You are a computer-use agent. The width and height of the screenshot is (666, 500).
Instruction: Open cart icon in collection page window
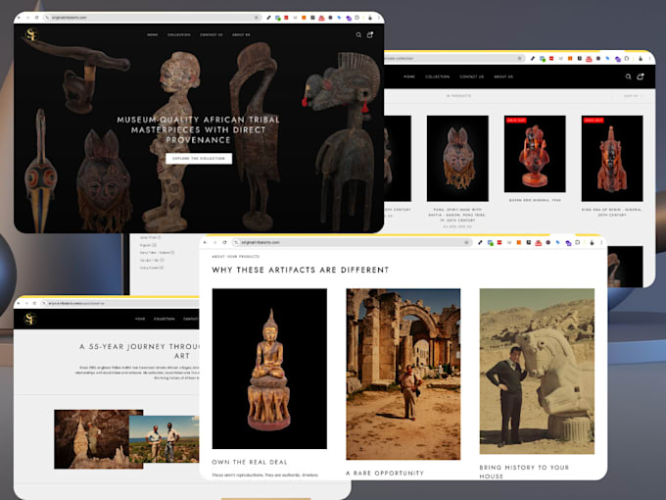point(641,76)
